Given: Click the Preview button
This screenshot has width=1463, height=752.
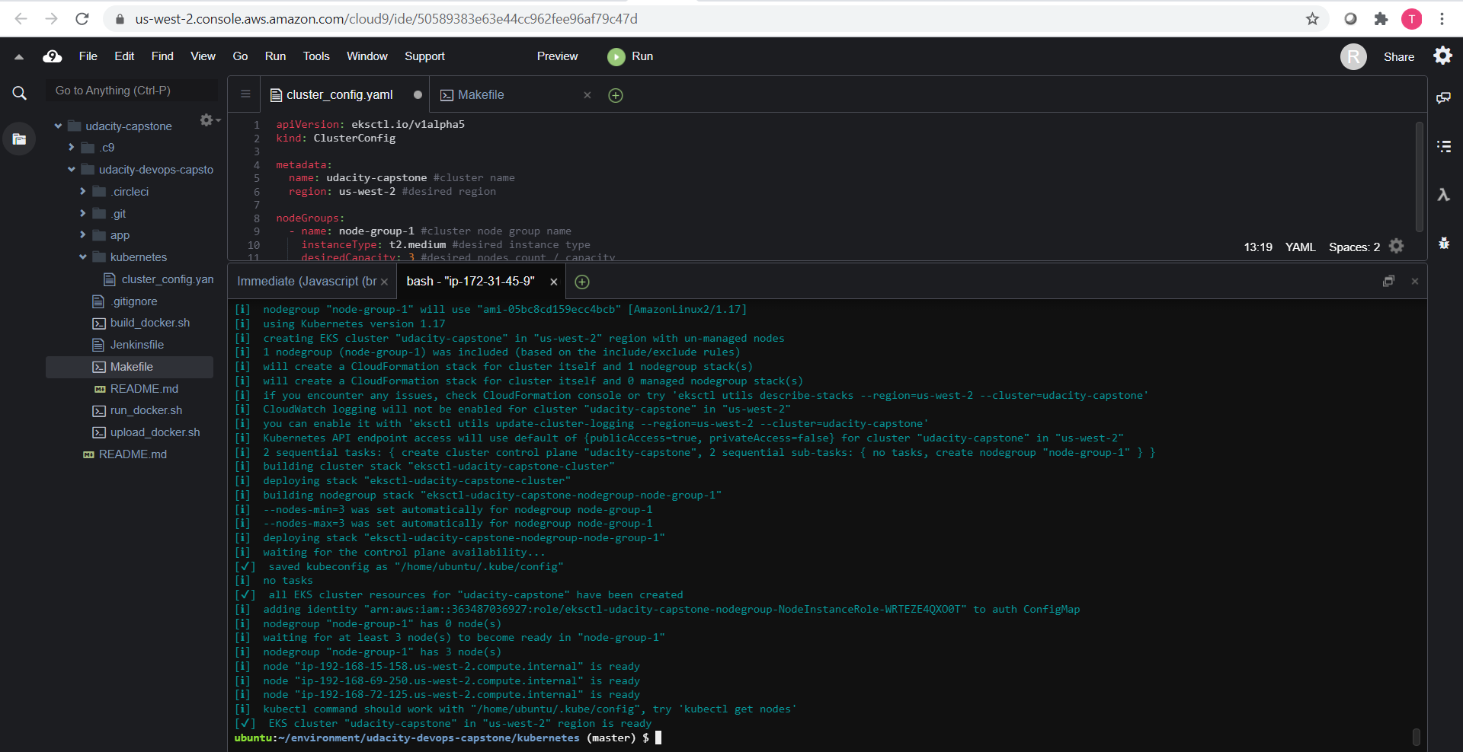Looking at the screenshot, I should [x=557, y=56].
